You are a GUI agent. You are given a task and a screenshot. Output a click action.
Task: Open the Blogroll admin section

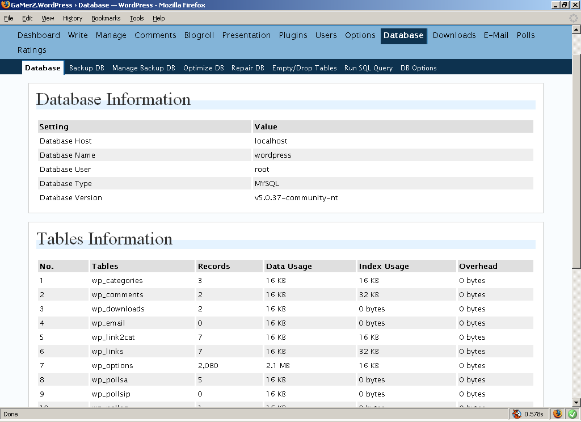coord(199,35)
